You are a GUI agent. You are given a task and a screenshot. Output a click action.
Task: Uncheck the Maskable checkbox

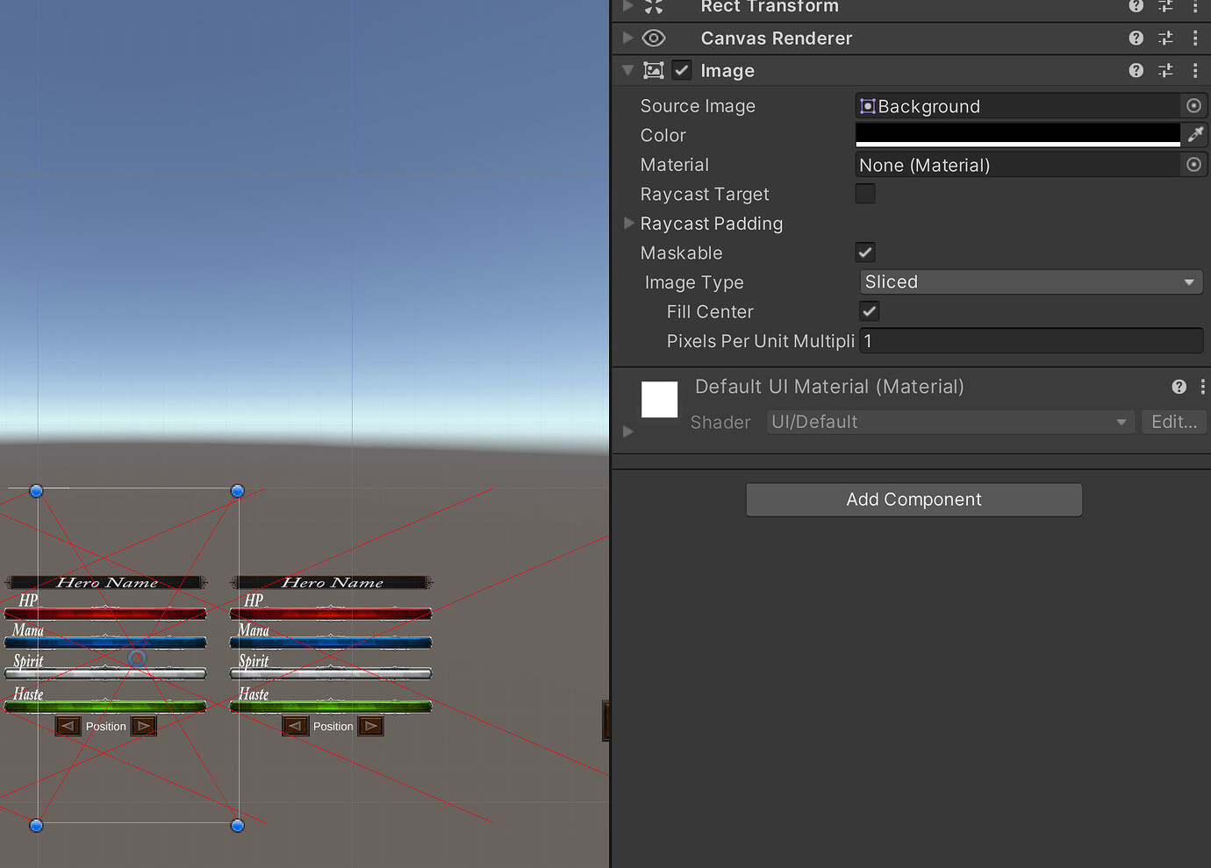864,252
